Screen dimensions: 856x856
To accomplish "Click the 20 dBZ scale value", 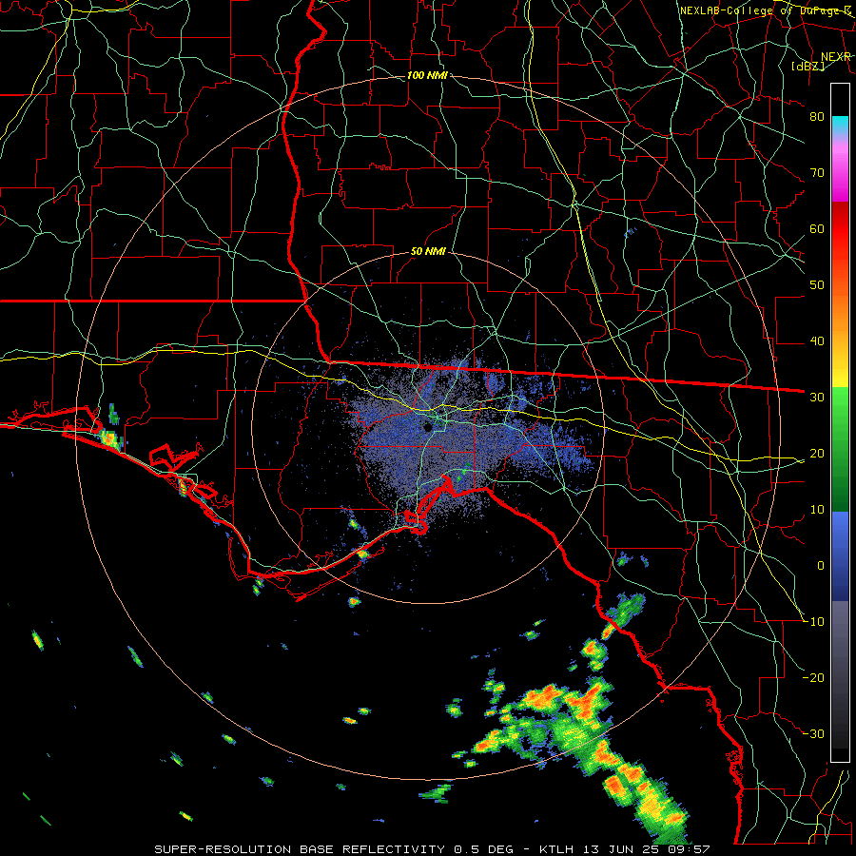I will click(817, 454).
